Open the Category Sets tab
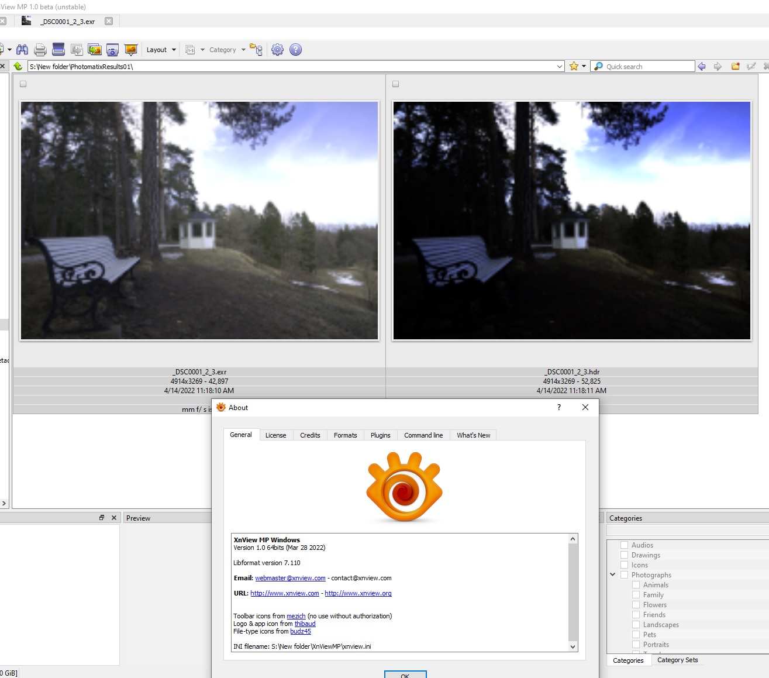This screenshot has height=678, width=769. click(x=677, y=660)
